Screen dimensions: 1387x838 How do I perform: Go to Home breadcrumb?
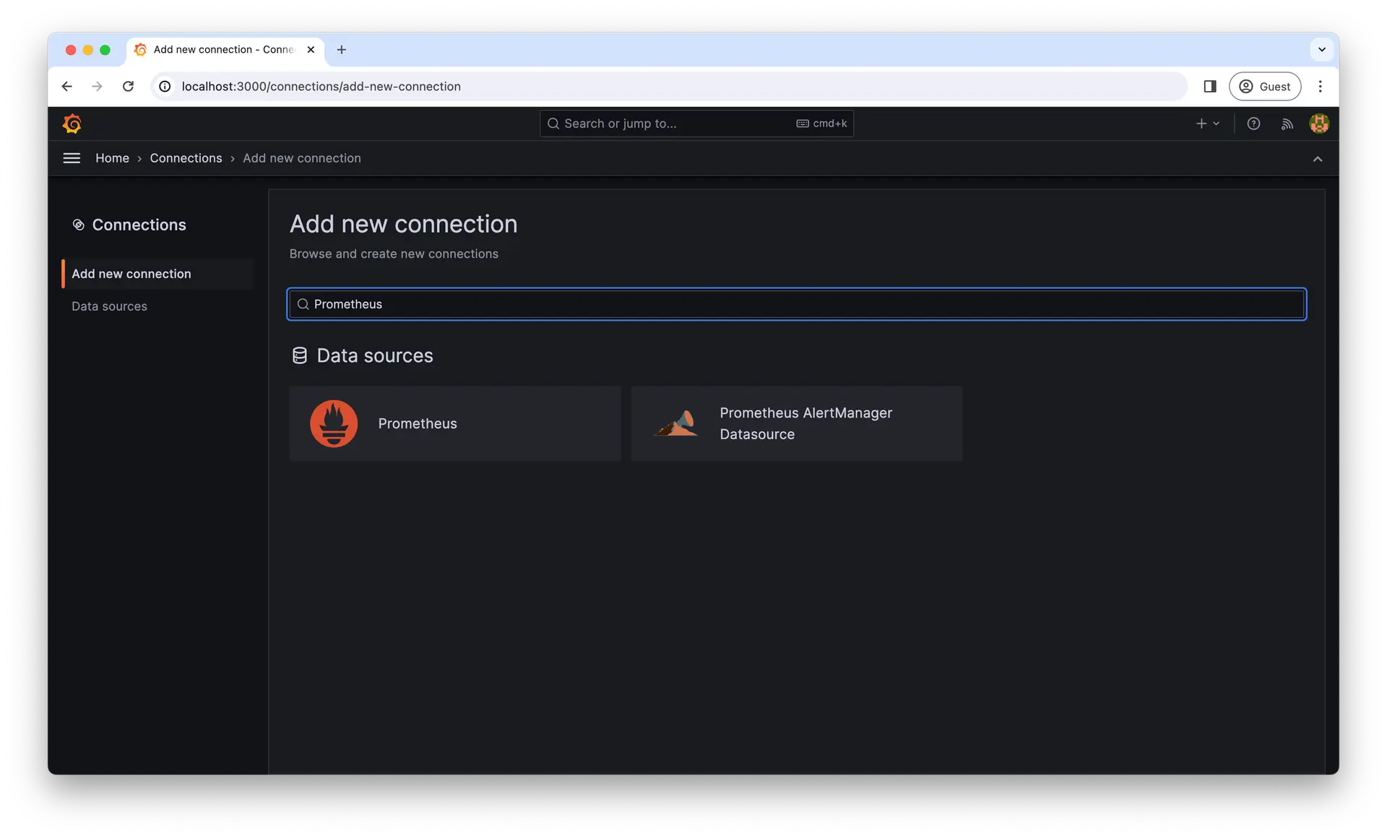click(112, 158)
